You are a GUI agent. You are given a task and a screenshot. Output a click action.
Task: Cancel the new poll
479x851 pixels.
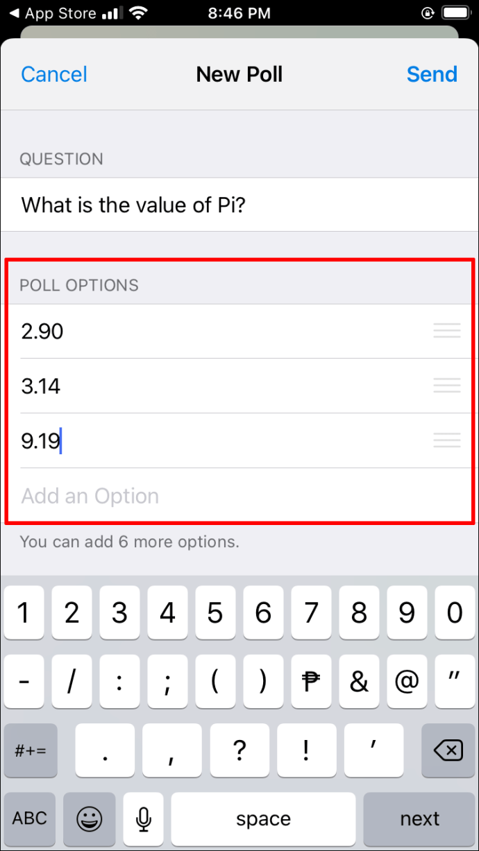54,74
